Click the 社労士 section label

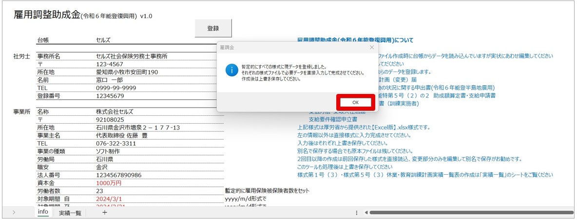pos(22,56)
